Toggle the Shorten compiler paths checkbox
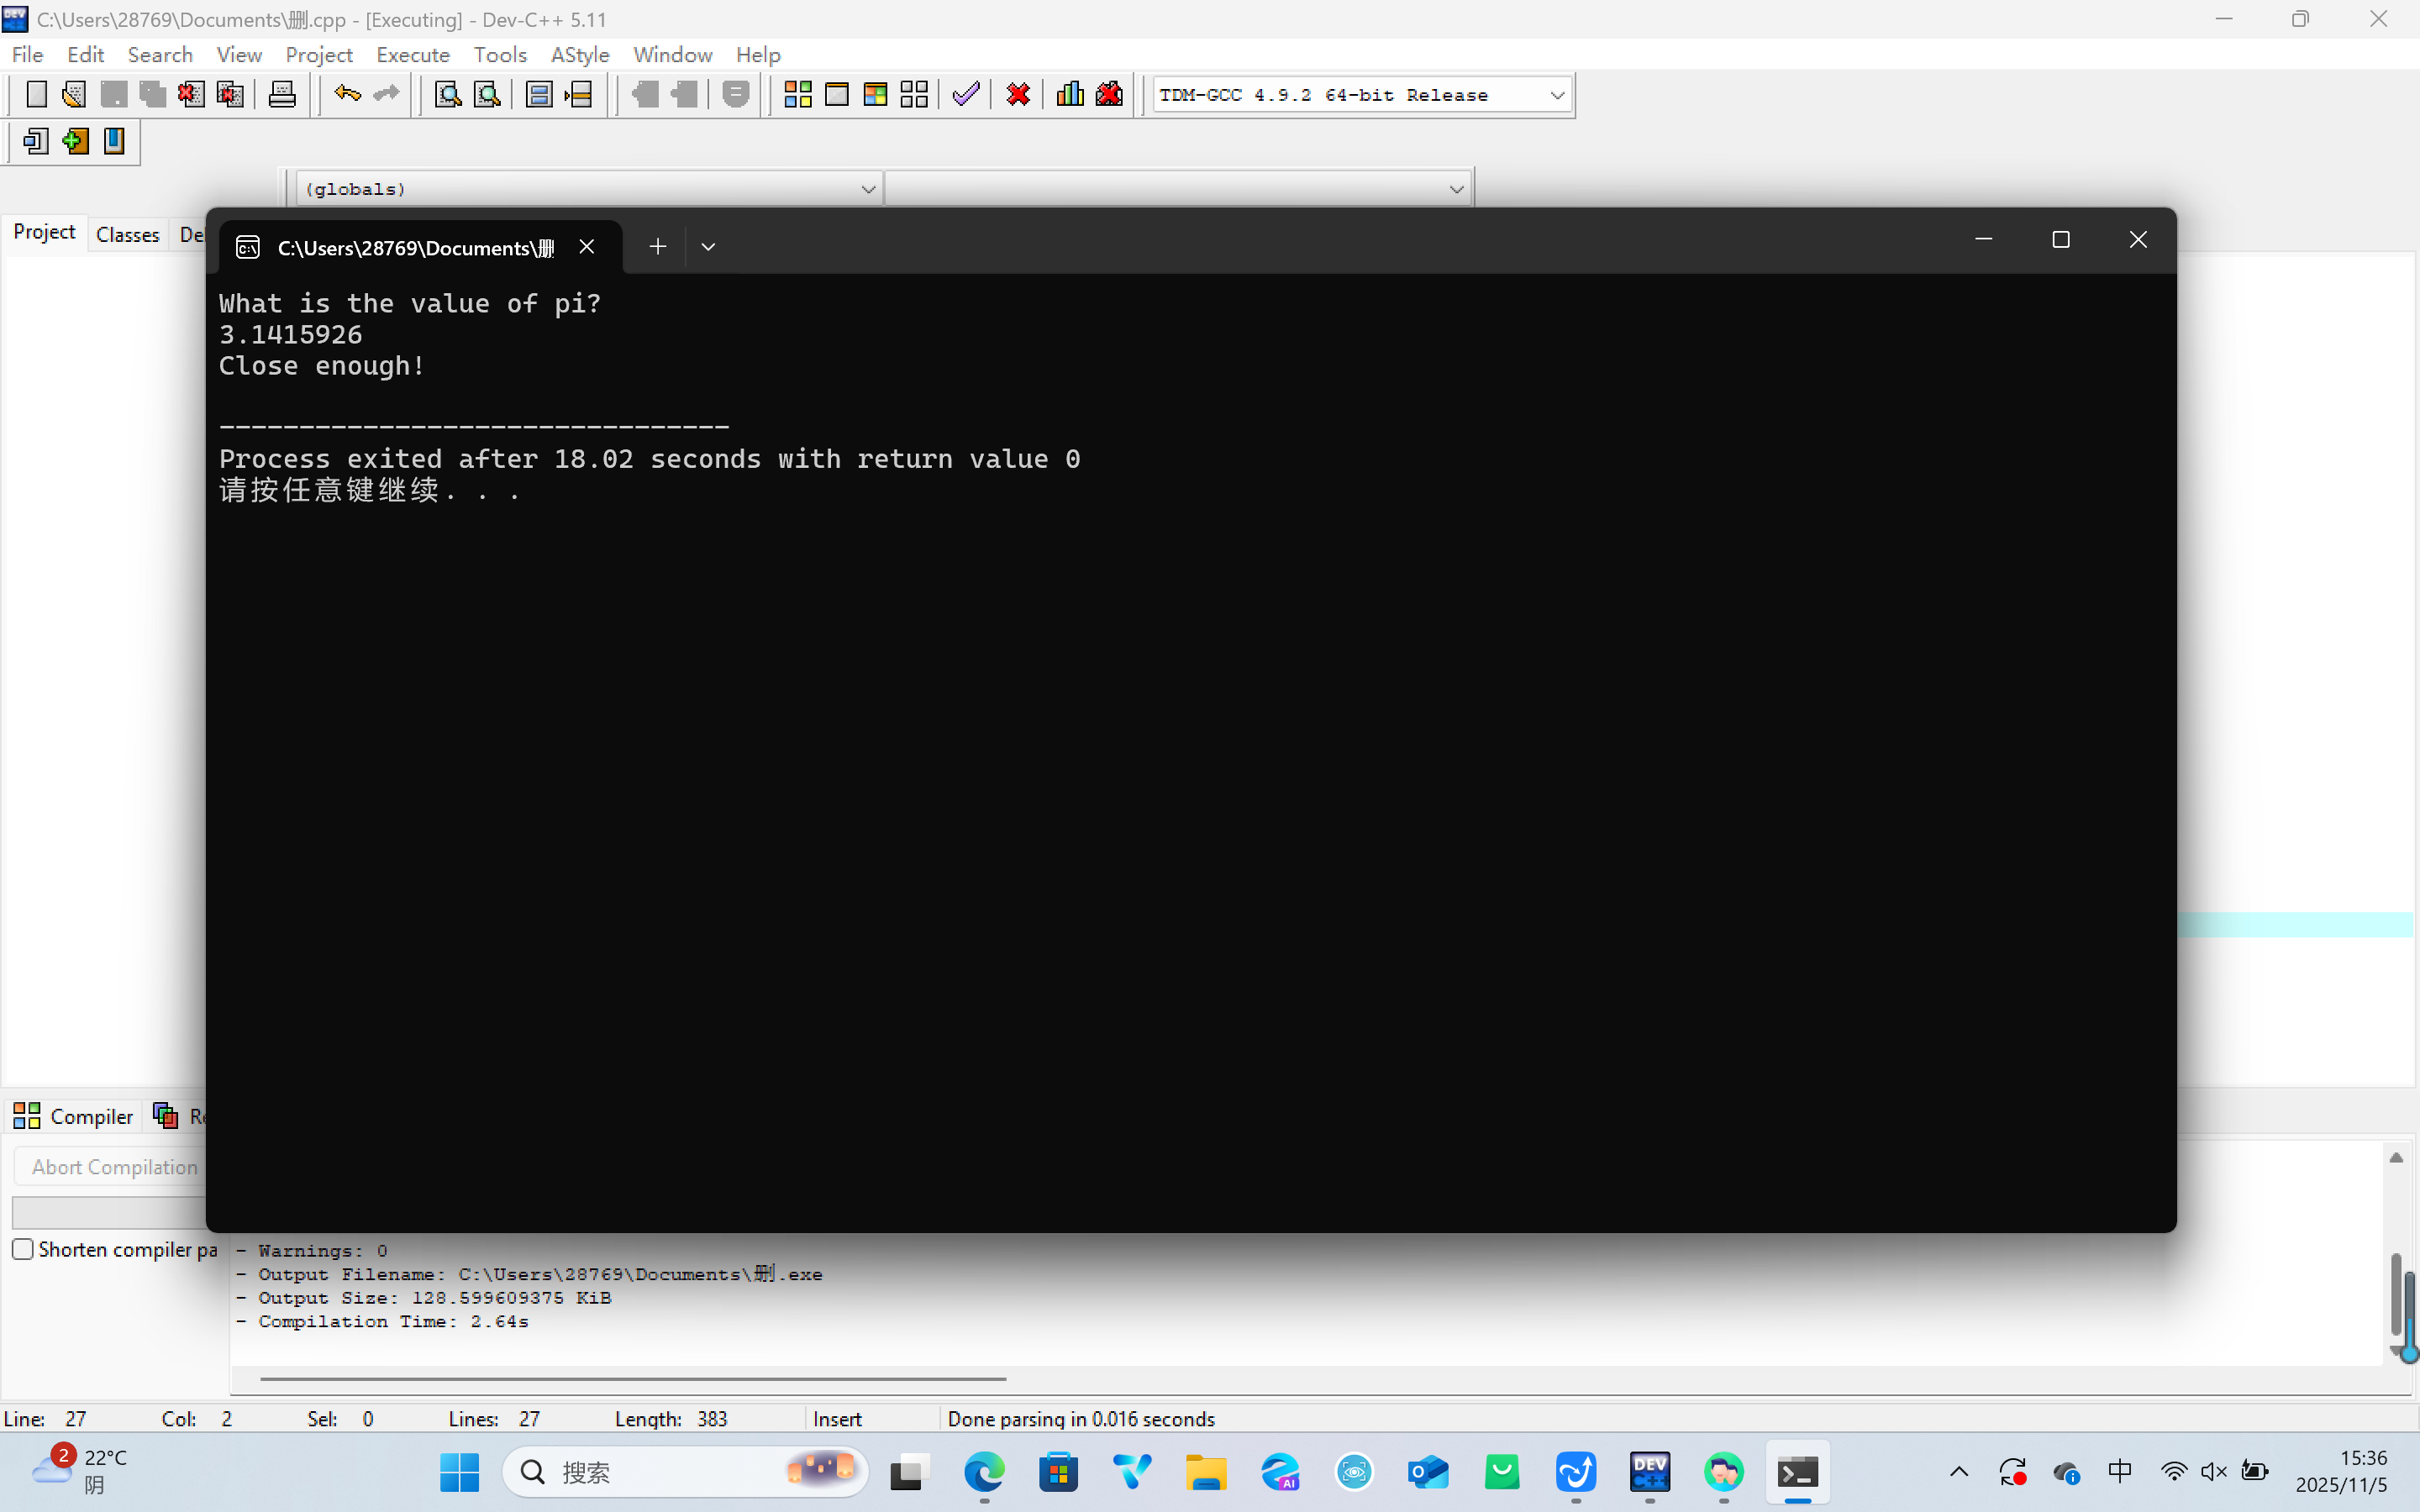This screenshot has height=1512, width=2420. [23, 1249]
